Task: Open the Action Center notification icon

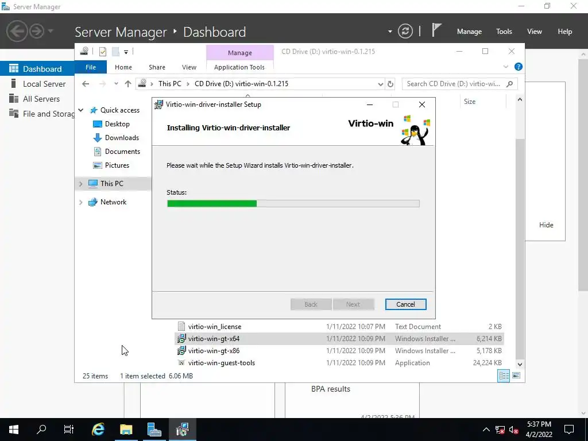Action: [x=569, y=430]
